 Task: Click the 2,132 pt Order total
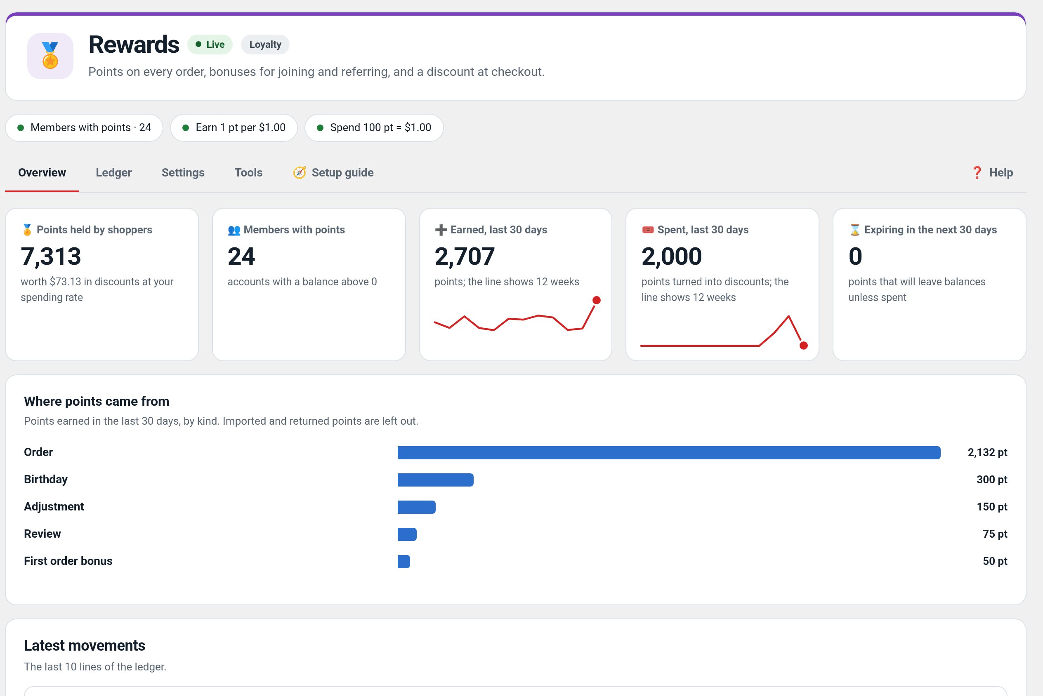pyautogui.click(x=987, y=452)
